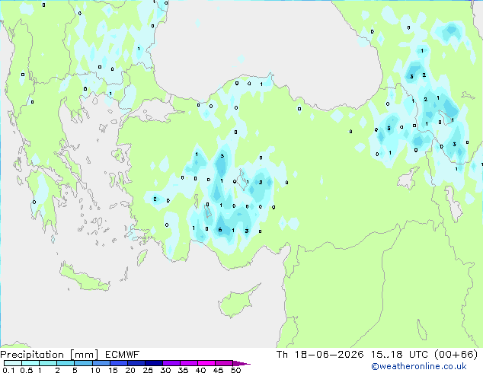Click the island of Crete on the map
Viewport: 483px width, 373px height.
[83, 278]
